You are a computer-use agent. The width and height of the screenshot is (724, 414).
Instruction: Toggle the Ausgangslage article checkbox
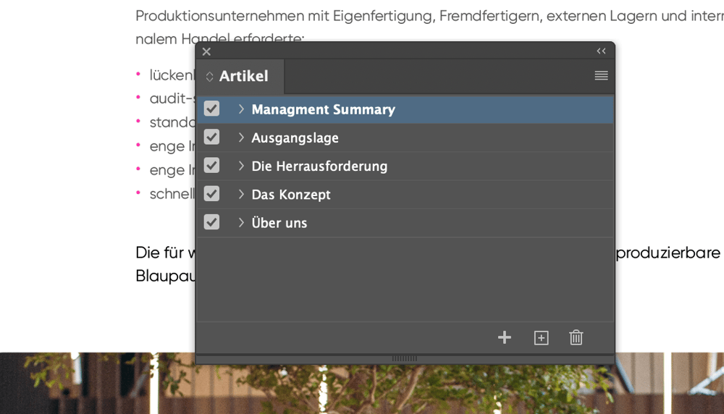[x=211, y=137]
